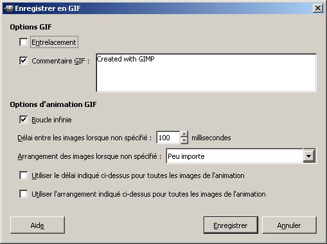Focus the delay field showing 100

click(x=168, y=138)
